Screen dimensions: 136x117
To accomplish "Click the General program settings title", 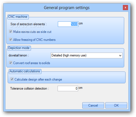I will coord(67,8).
